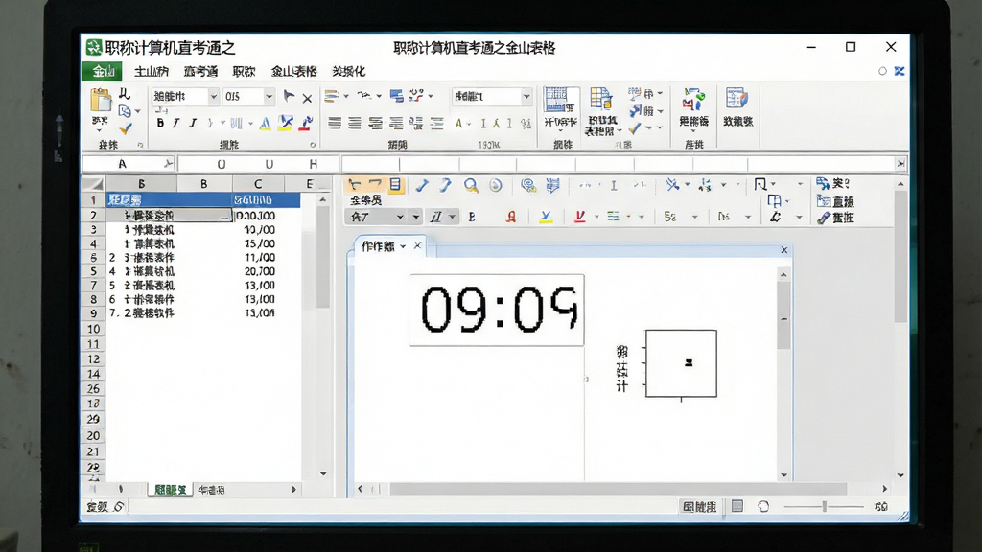982x552 pixels.
Task: Expand the formula bar with its right-end button
Action: coord(900,164)
